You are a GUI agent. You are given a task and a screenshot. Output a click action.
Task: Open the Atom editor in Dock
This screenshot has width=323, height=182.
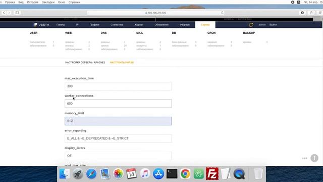tap(198, 174)
